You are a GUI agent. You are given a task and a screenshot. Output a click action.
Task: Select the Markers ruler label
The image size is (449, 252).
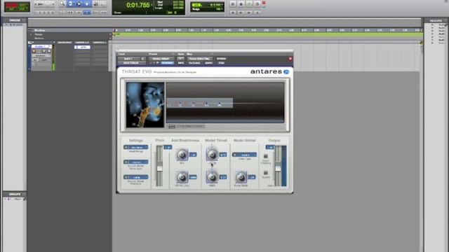(x=39, y=38)
